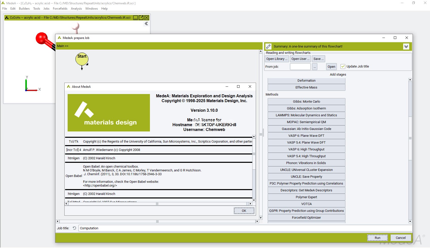Open the Forcefields menu
The width and height of the screenshot is (430, 248).
[x=60, y=9]
